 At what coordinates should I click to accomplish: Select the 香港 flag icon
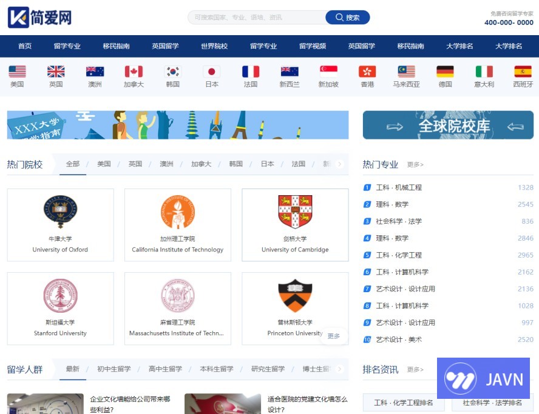(367, 72)
